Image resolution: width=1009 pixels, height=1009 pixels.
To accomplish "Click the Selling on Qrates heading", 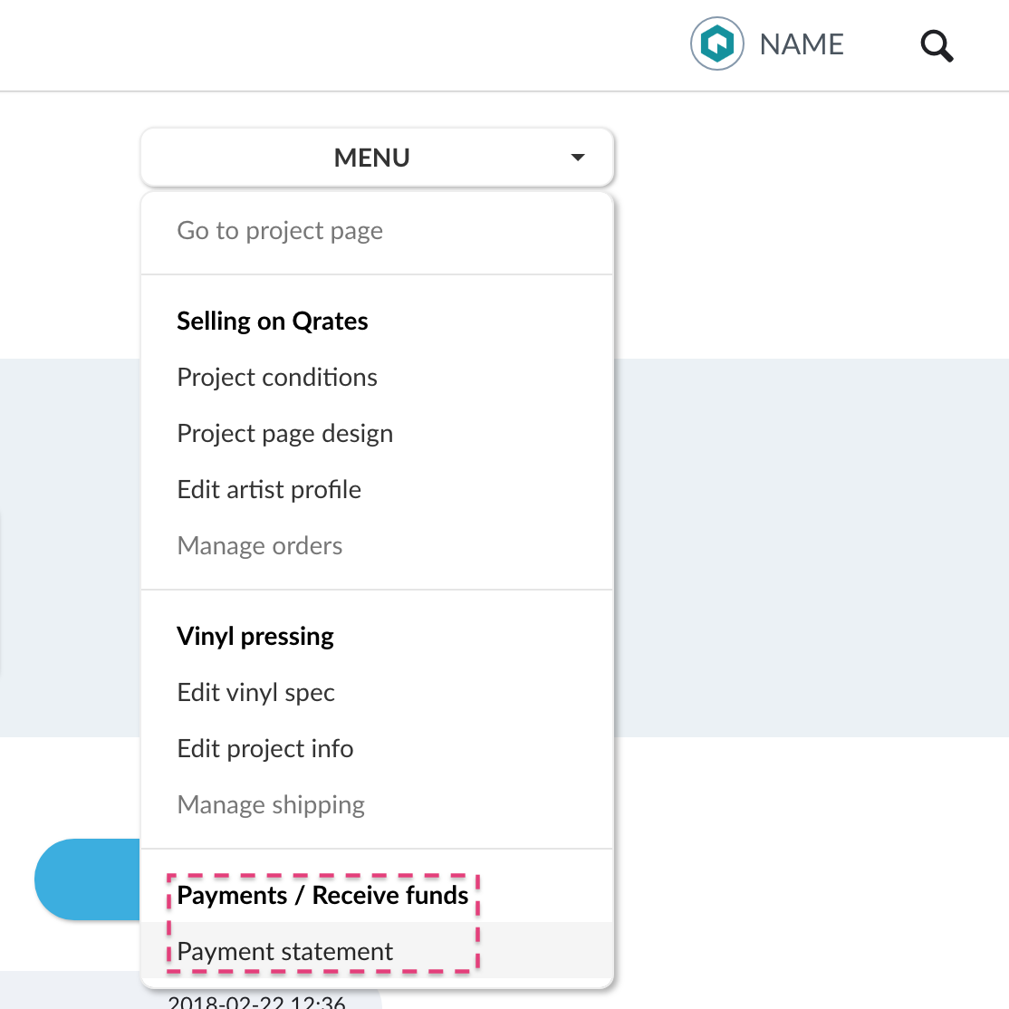I will 273,322.
